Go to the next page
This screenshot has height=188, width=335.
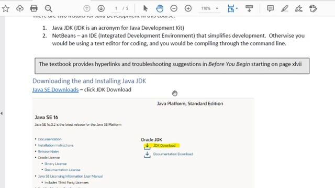coord(101,8)
